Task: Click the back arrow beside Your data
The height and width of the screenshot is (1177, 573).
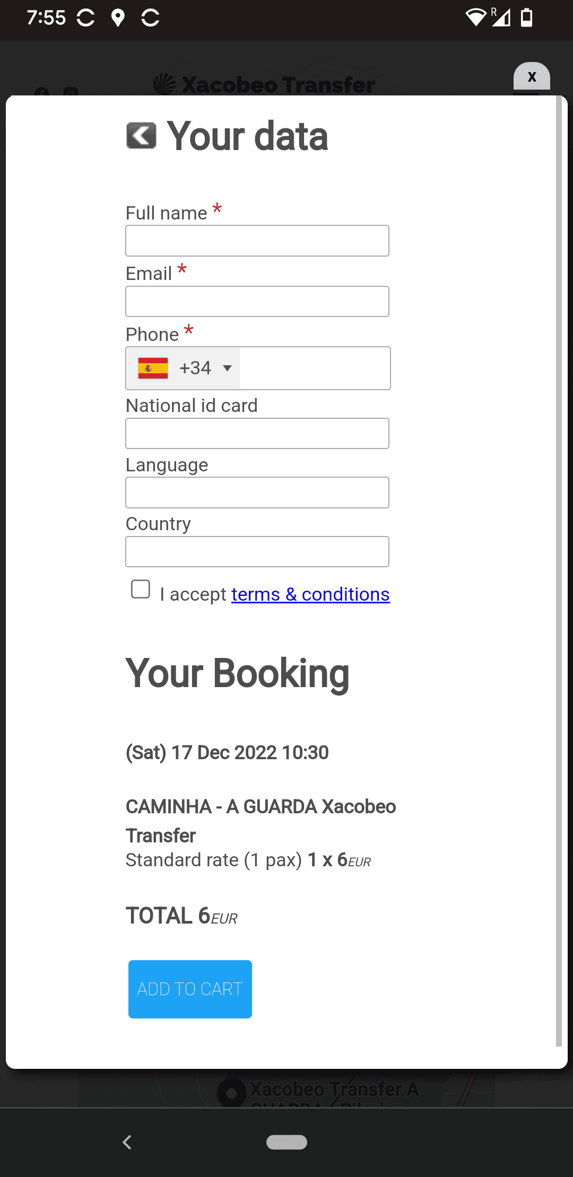Action: click(x=141, y=136)
